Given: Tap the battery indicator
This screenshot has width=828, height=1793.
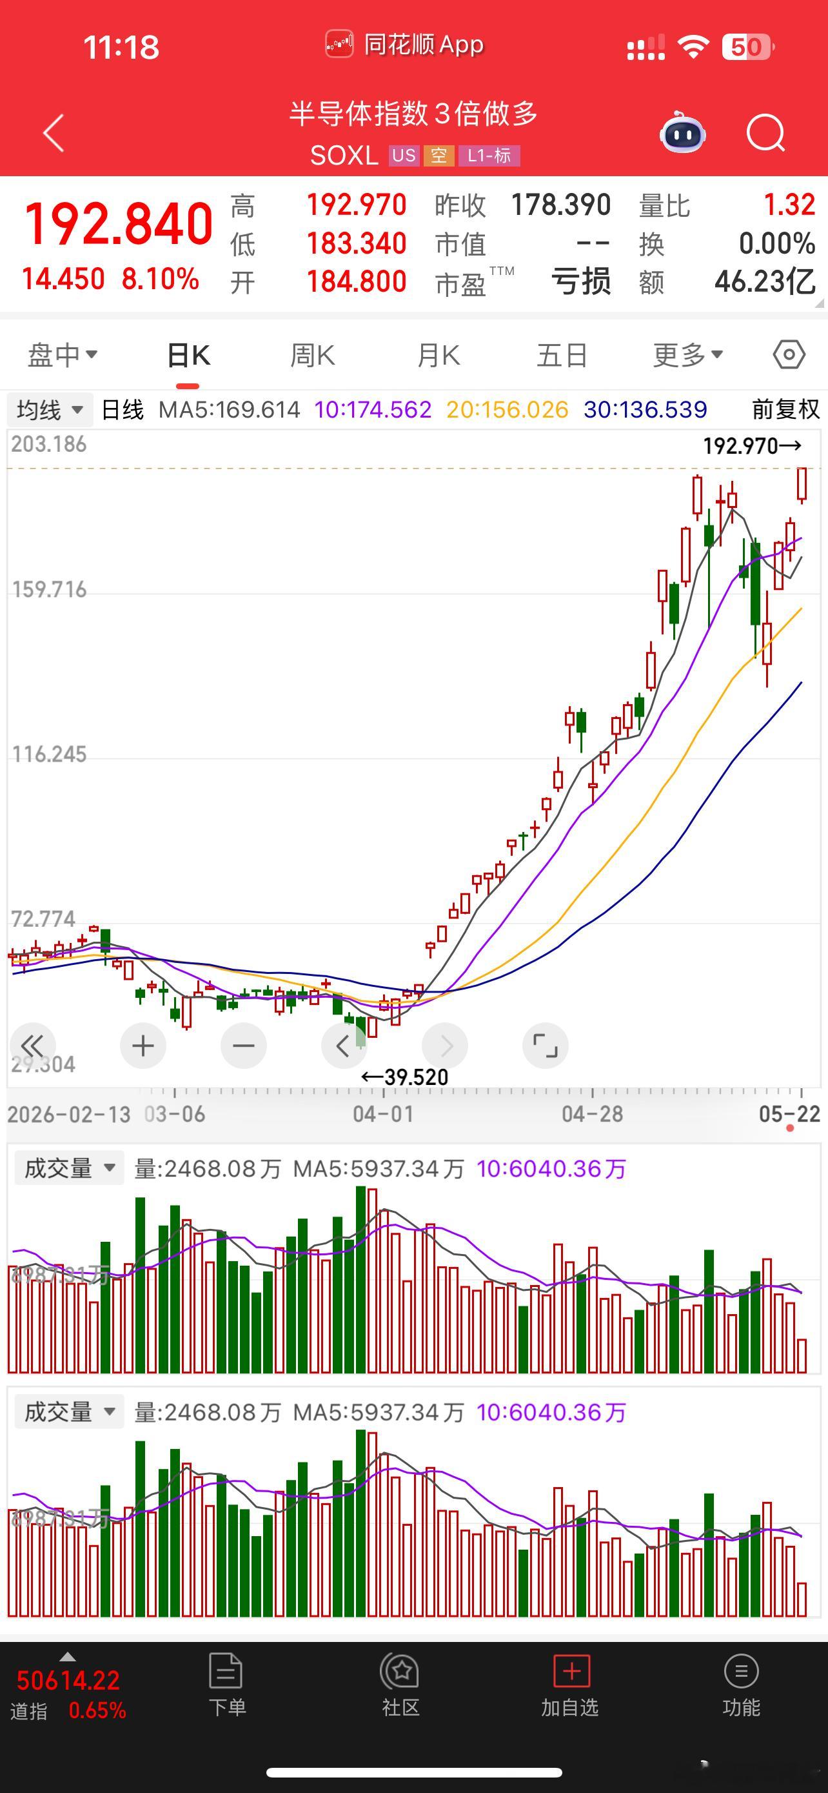Looking at the screenshot, I should [747, 46].
